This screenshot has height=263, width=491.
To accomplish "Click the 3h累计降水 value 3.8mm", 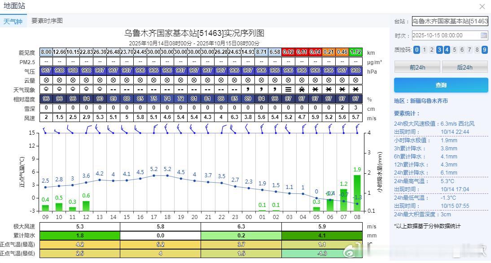I will tap(449, 149).
